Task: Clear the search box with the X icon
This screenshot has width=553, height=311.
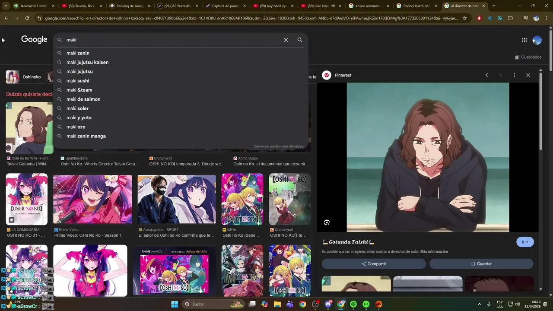Action: [x=286, y=40]
